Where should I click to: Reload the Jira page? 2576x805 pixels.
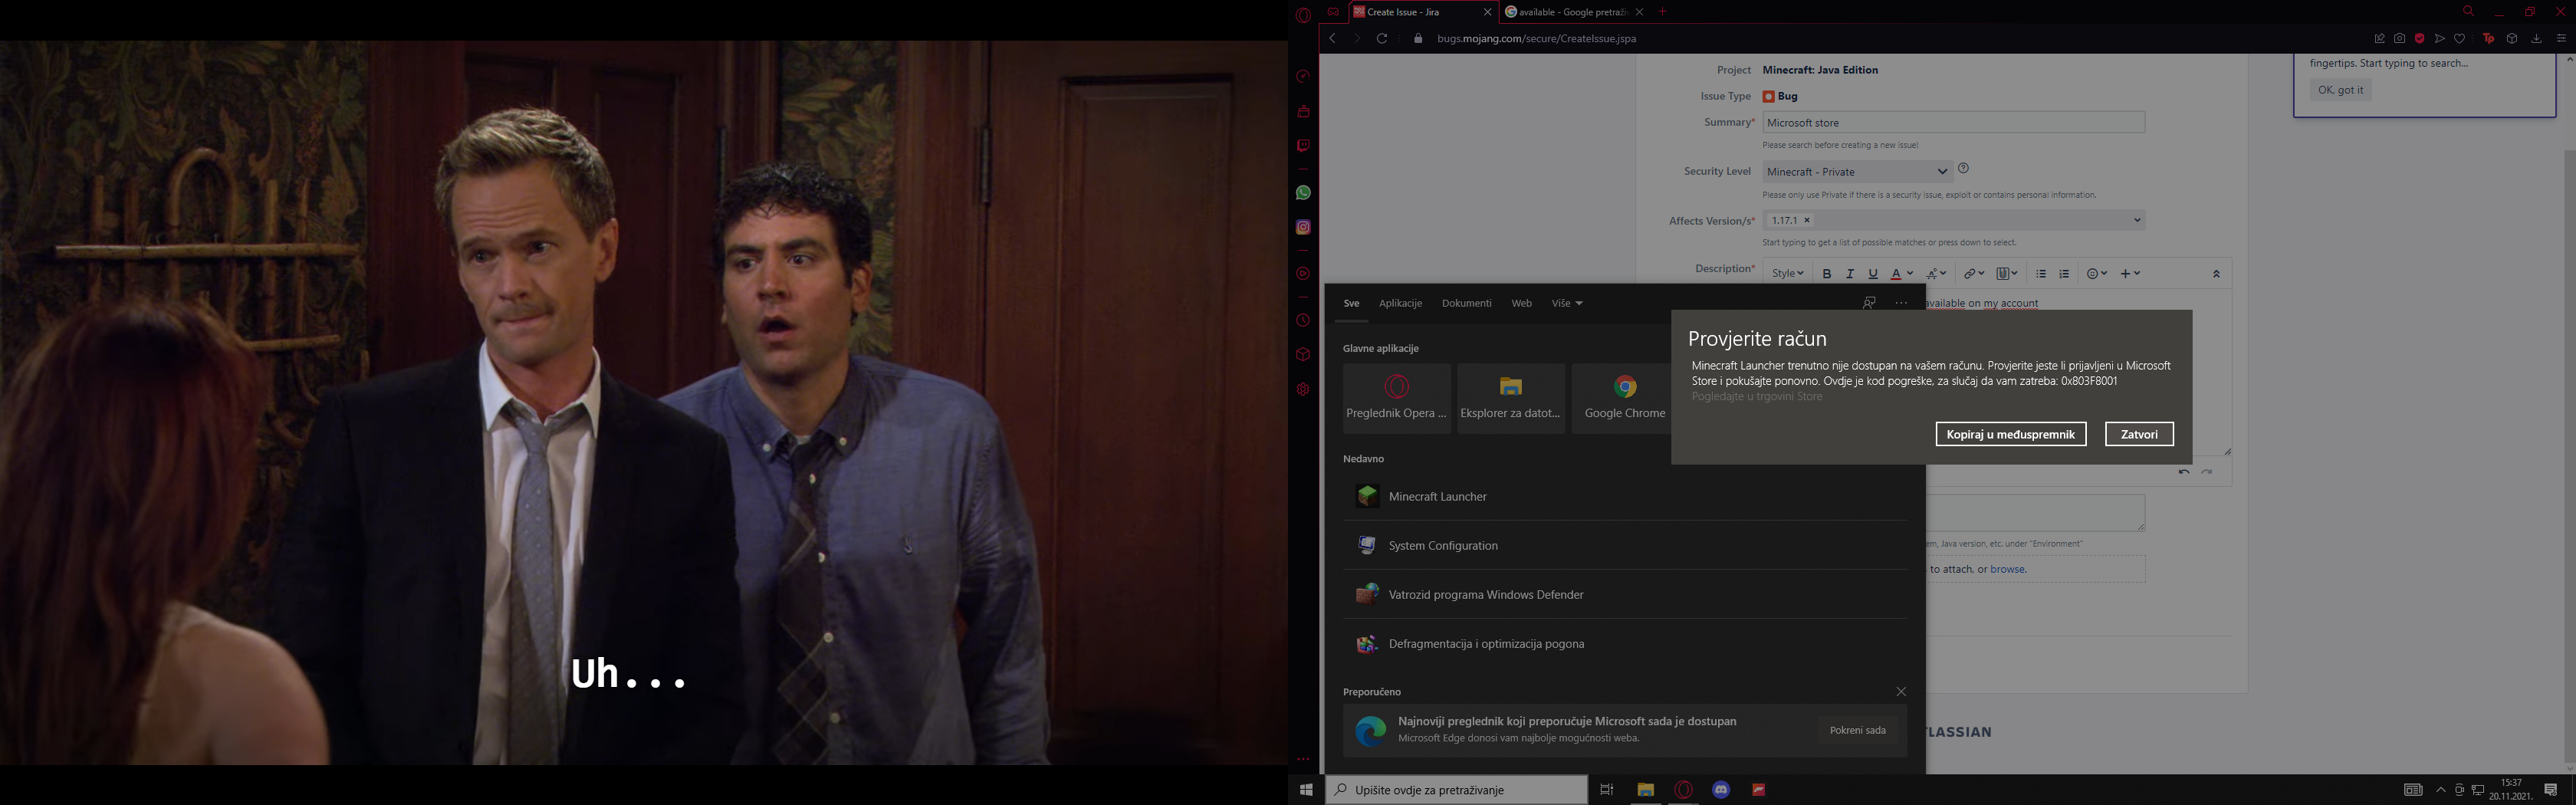[x=1382, y=38]
